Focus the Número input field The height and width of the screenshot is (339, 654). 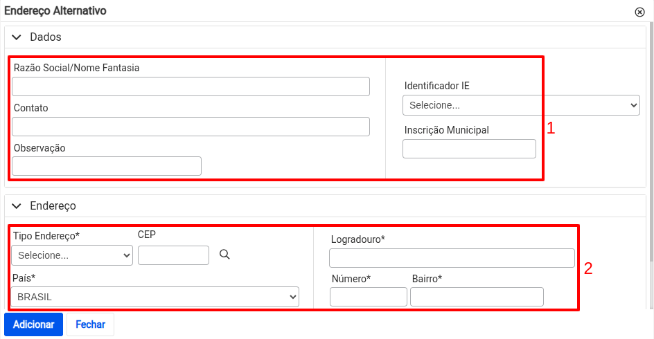point(369,297)
